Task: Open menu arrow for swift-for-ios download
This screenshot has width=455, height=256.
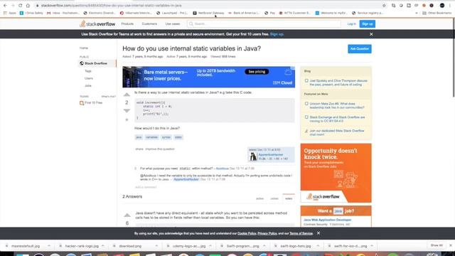Action: pyautogui.click(x=372, y=246)
